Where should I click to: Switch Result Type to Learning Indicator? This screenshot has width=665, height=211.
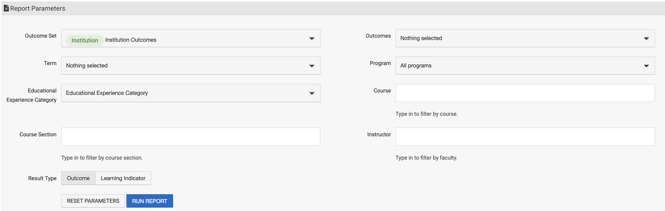(x=123, y=178)
